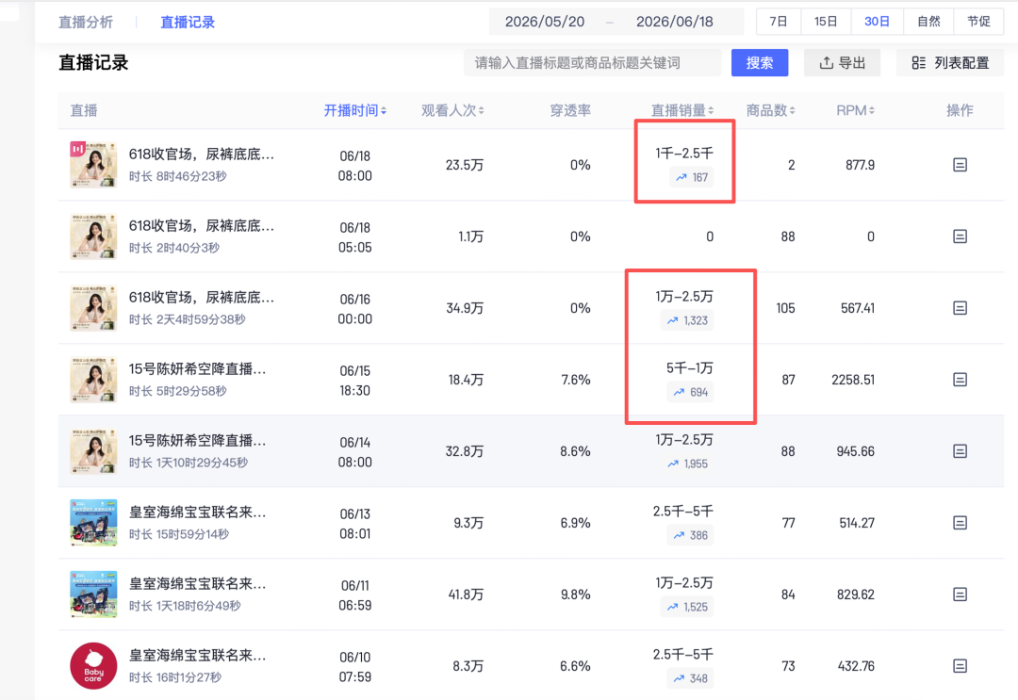Screen dimensions: 1018x700
Task: Open stream title with 时长 15时59分14秒
Action: coord(197,512)
